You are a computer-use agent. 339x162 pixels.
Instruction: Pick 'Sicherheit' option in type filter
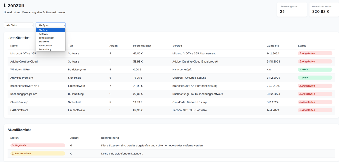point(44,42)
